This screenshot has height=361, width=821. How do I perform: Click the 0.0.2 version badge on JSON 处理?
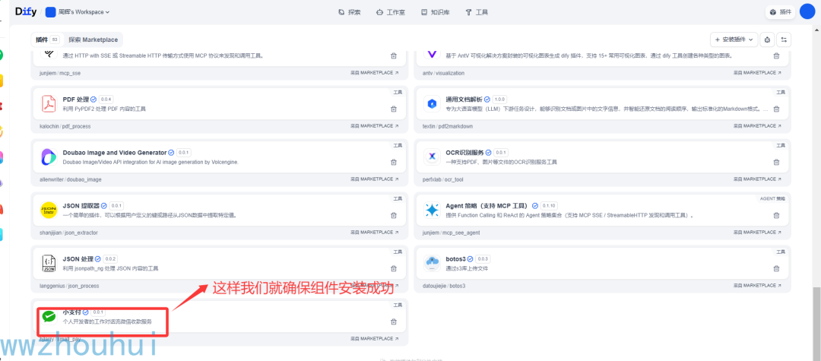click(x=110, y=259)
